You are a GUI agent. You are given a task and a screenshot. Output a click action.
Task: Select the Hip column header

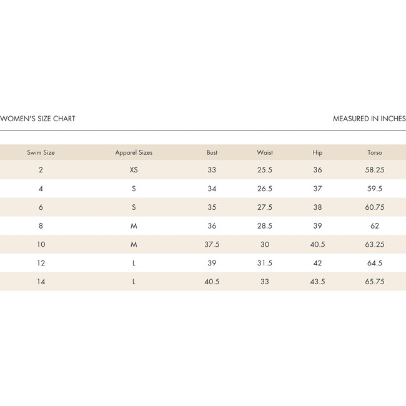(318, 152)
